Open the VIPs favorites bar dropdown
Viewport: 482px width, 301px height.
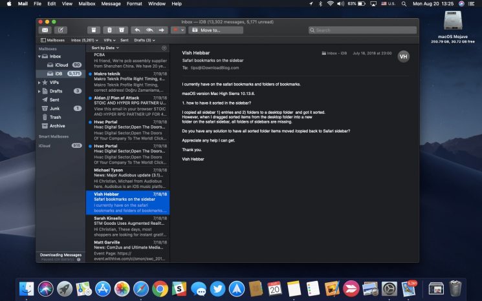(109, 40)
